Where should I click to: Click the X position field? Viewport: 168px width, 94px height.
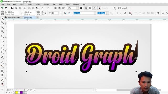point(13,12)
